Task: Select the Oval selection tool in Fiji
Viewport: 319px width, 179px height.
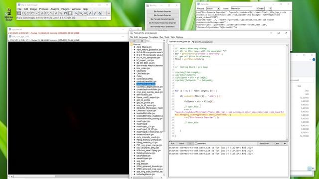Action: click(23, 13)
